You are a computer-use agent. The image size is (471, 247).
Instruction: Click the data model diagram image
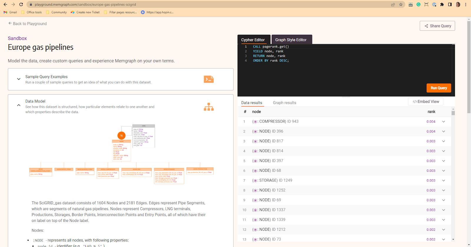[121, 154]
